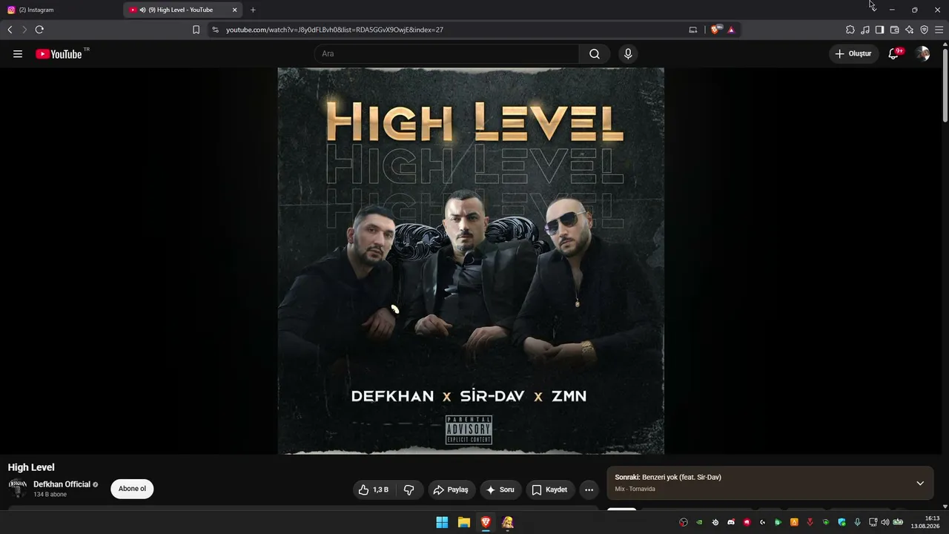Screen dimensions: 949x534
Task: Open Defkhan Official channel avatar
Action: pyautogui.click(x=17, y=488)
